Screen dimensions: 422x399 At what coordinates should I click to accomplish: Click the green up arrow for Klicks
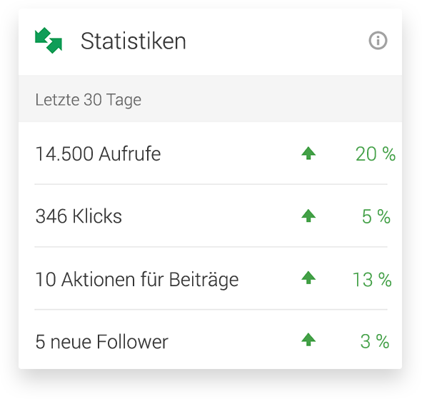[x=308, y=216]
